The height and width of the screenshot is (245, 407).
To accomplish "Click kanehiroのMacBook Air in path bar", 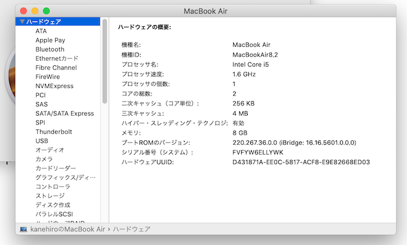I will (68, 229).
